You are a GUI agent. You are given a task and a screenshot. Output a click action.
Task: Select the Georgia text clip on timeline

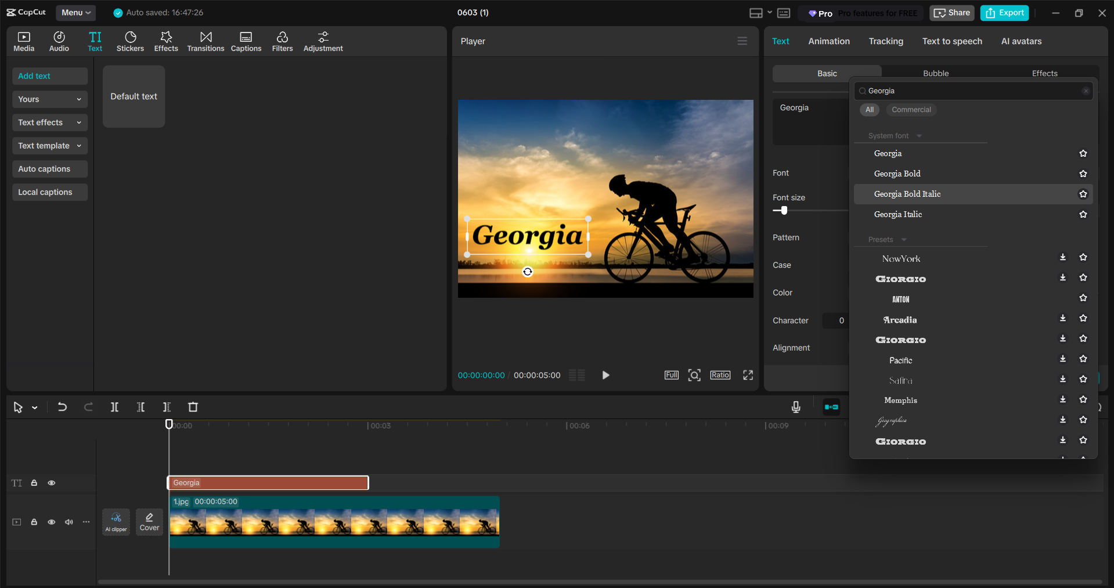coord(268,483)
